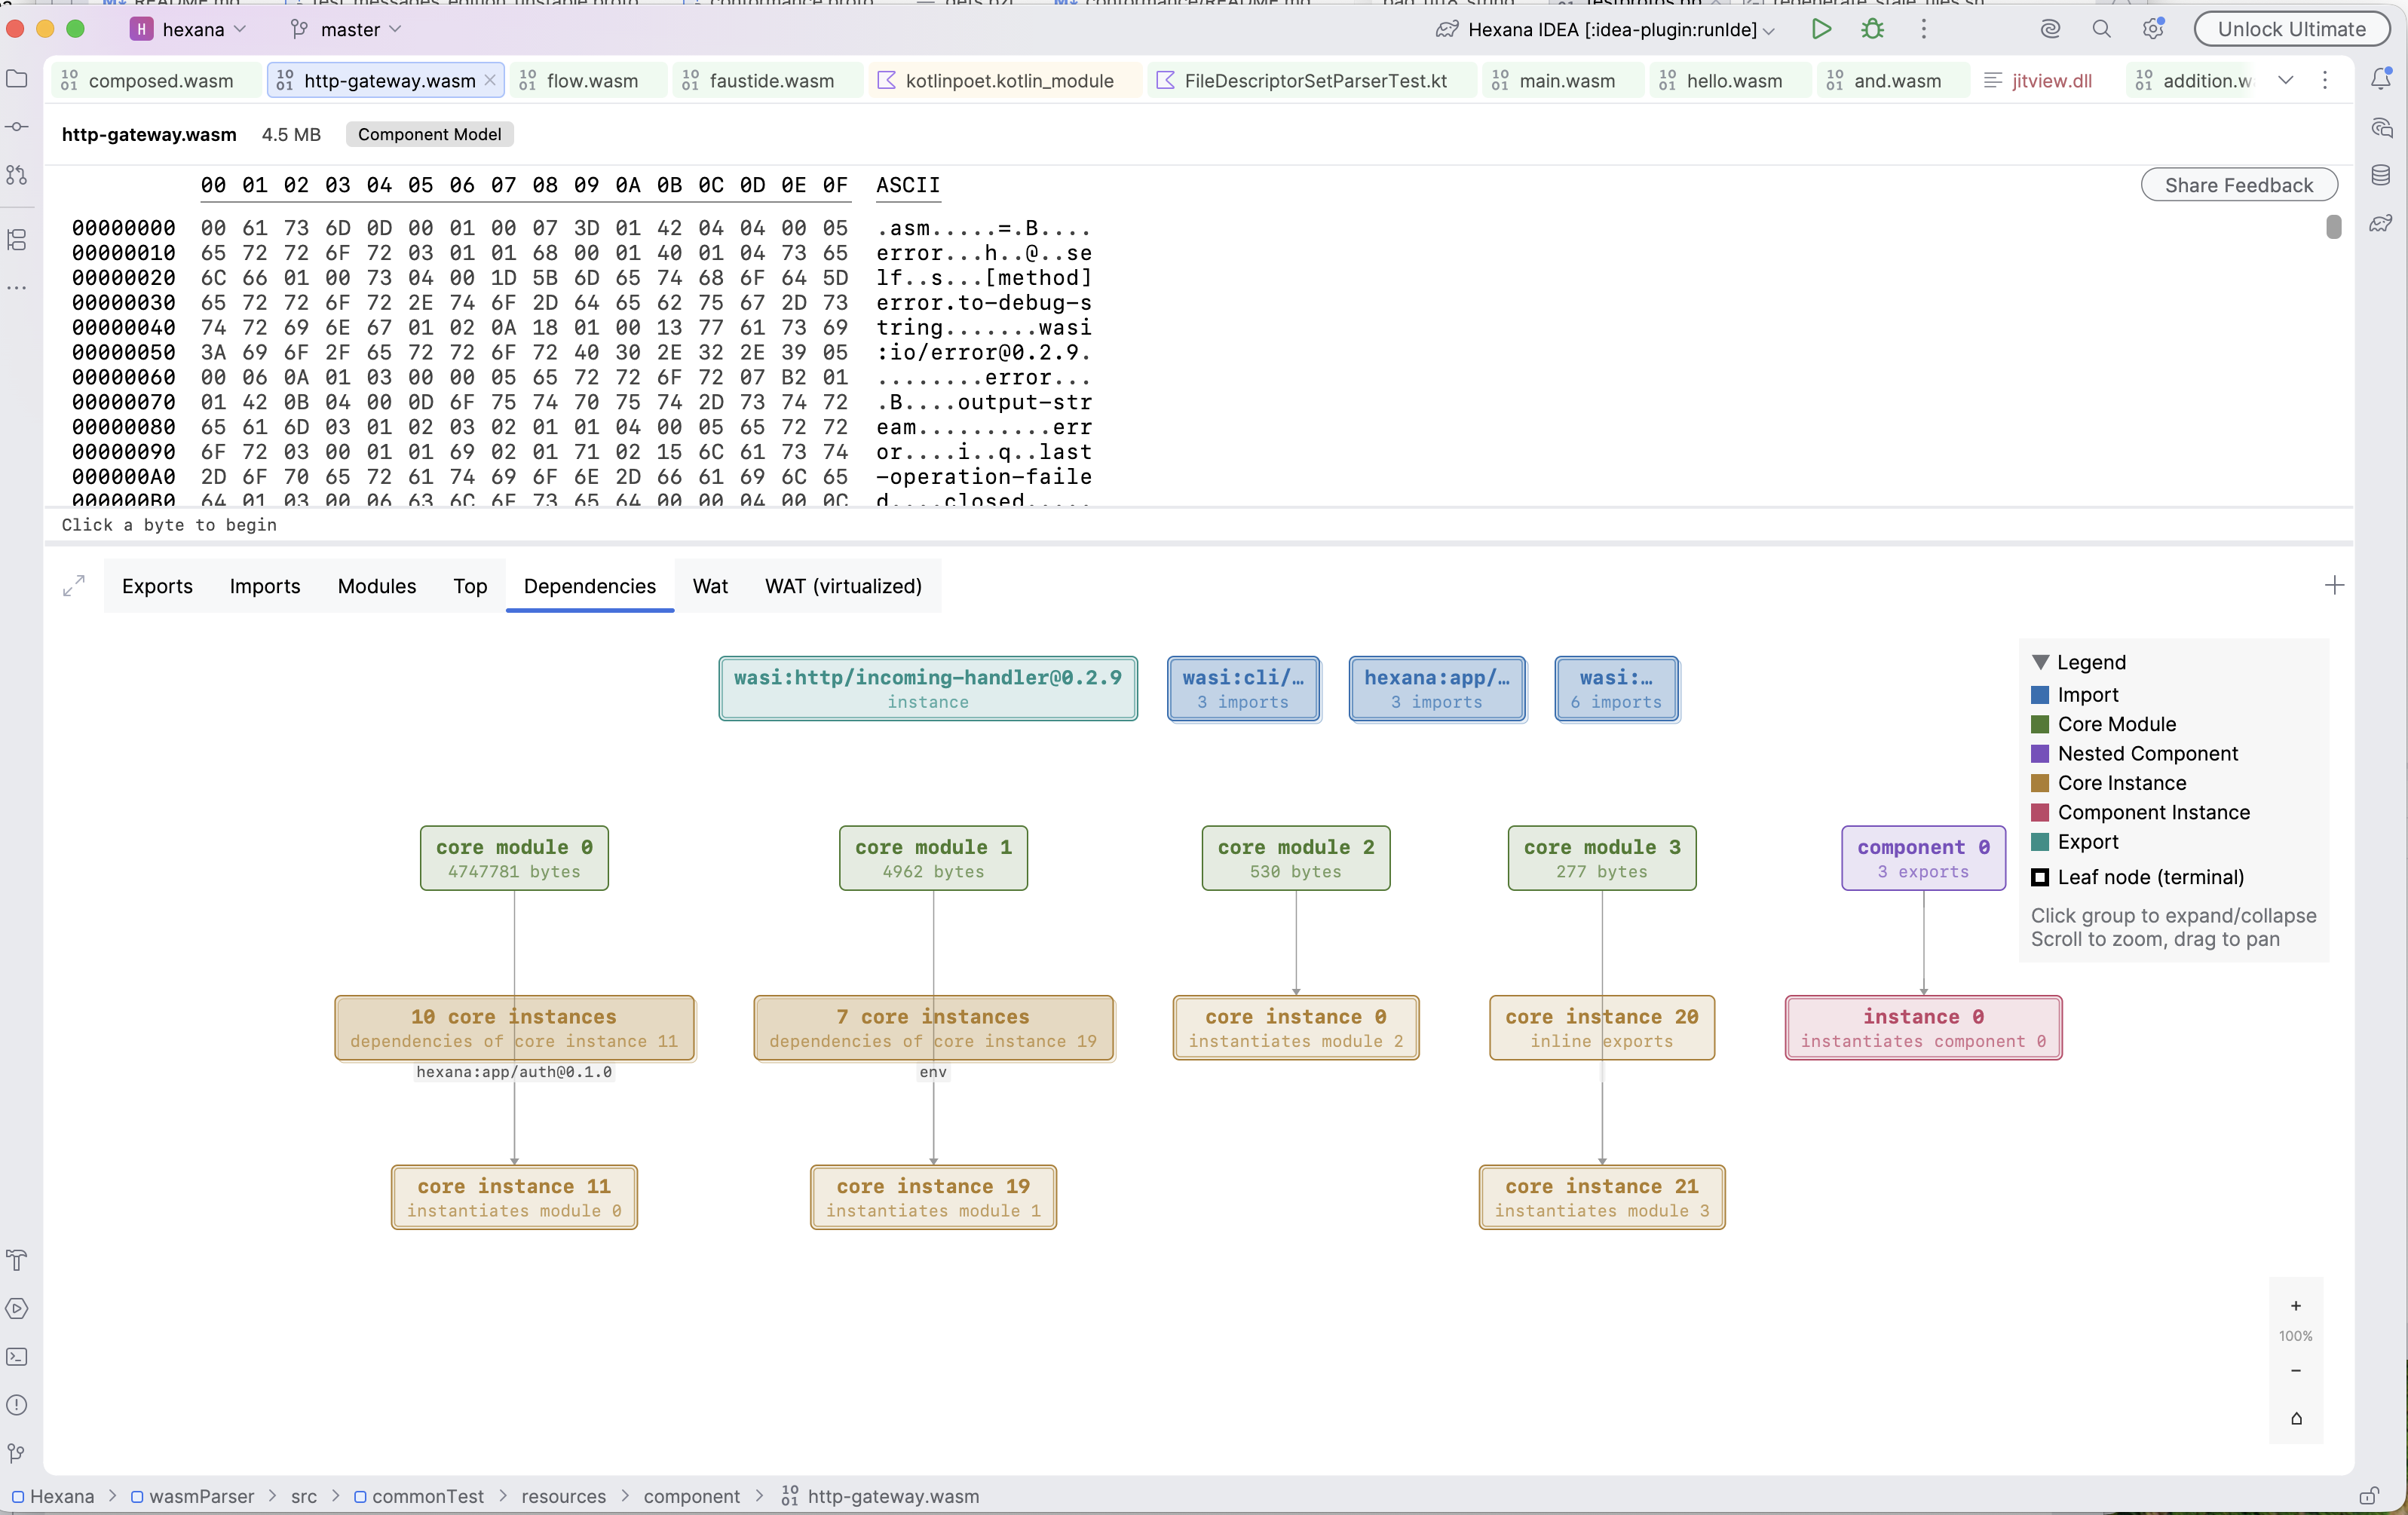Open the composed.wasm editor tab
Viewport: 2408px width, 1515px height.
pos(158,80)
